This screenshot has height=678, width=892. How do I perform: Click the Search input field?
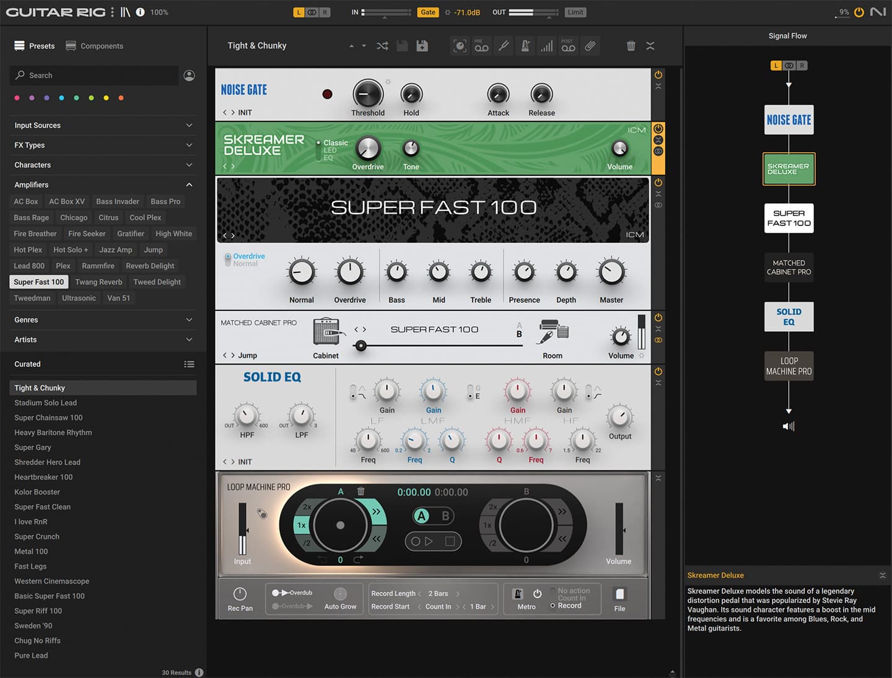coord(94,76)
